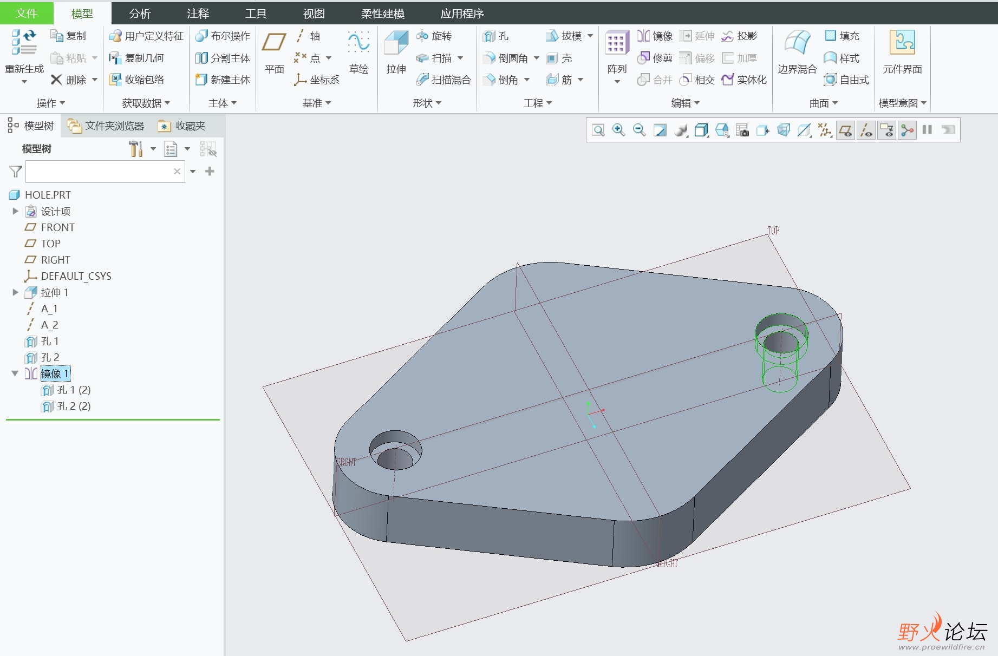Click the 平面 (Plane) datum icon
Viewport: 998px width, 656px height.
click(274, 42)
